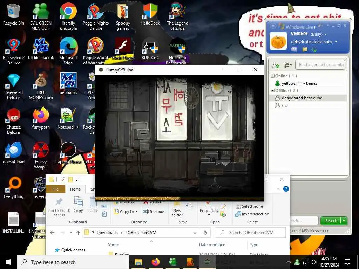Click the Back arrow in File Explorer
This screenshot has width=359, height=269.
click(53, 233)
